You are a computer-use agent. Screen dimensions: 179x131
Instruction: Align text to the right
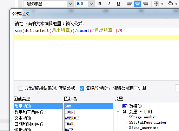145,4
